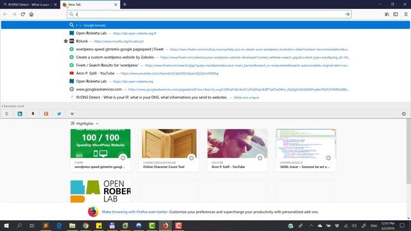411x231 pixels.
Task: Open the red Camtasia recorder taskbar icon
Action: 179,225
